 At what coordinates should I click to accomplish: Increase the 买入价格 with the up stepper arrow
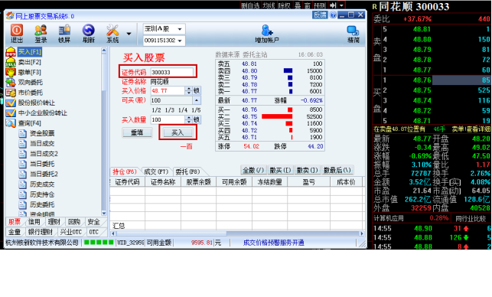coord(188,89)
